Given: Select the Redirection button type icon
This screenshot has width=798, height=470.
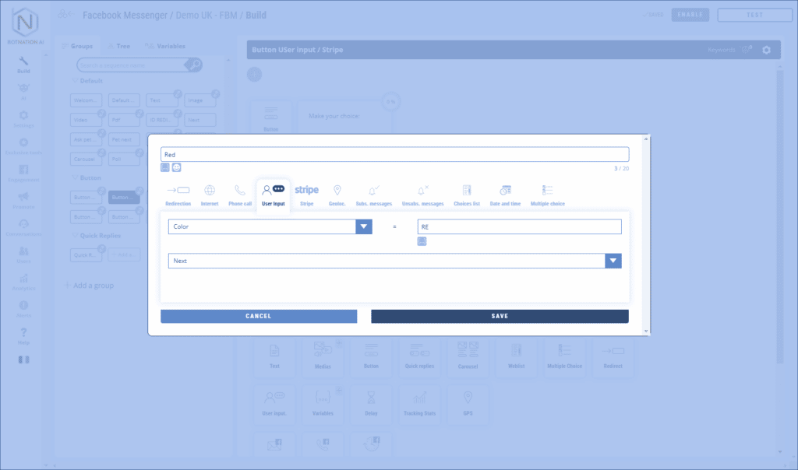Looking at the screenshot, I should click(178, 194).
